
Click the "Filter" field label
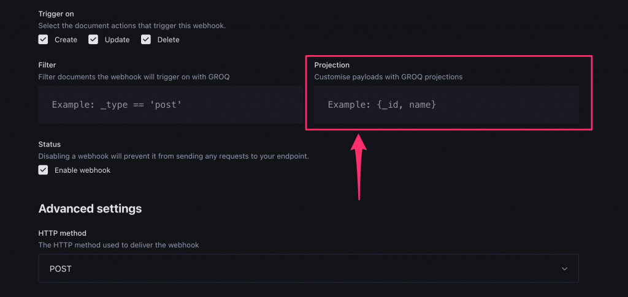point(47,65)
